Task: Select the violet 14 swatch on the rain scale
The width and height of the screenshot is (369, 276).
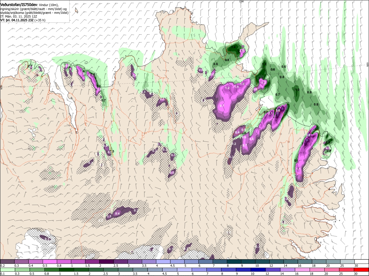Action: click(x=288, y=270)
